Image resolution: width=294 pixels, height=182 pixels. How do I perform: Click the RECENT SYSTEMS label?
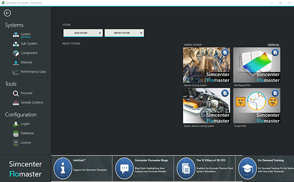click(71, 44)
